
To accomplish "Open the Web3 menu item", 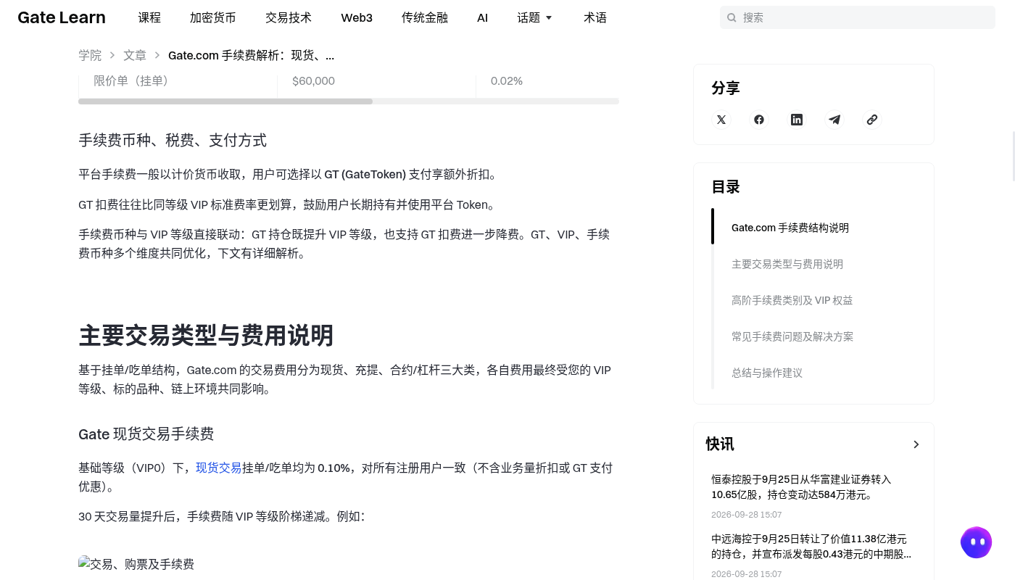I will coord(357,17).
